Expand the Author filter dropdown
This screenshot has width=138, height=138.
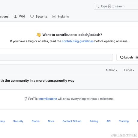111,70
